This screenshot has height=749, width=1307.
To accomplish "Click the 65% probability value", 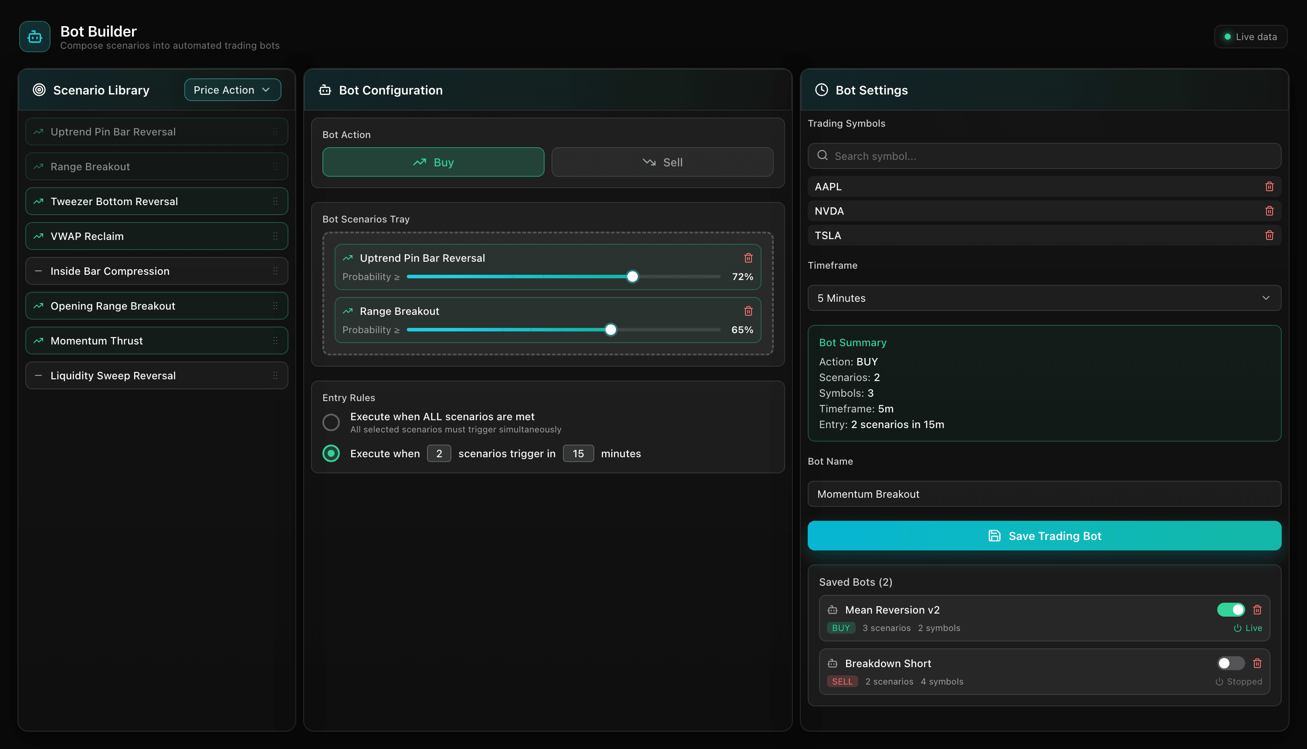I will 742,330.
